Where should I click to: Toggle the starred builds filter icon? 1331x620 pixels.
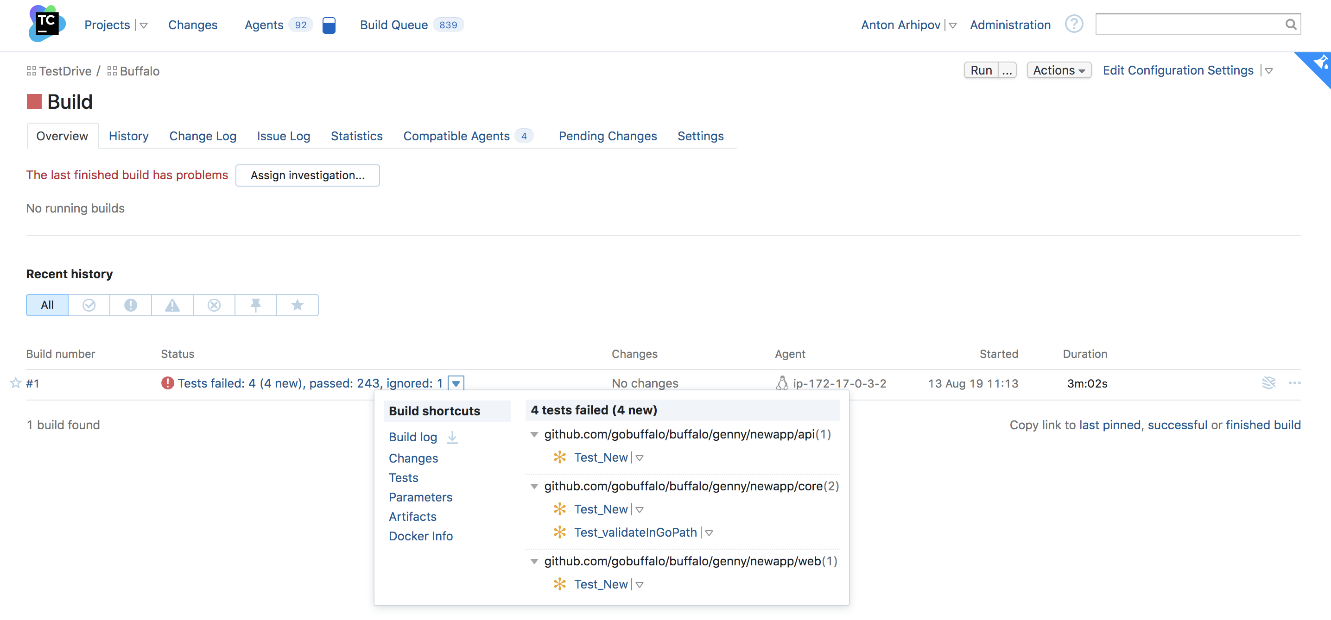(x=297, y=305)
